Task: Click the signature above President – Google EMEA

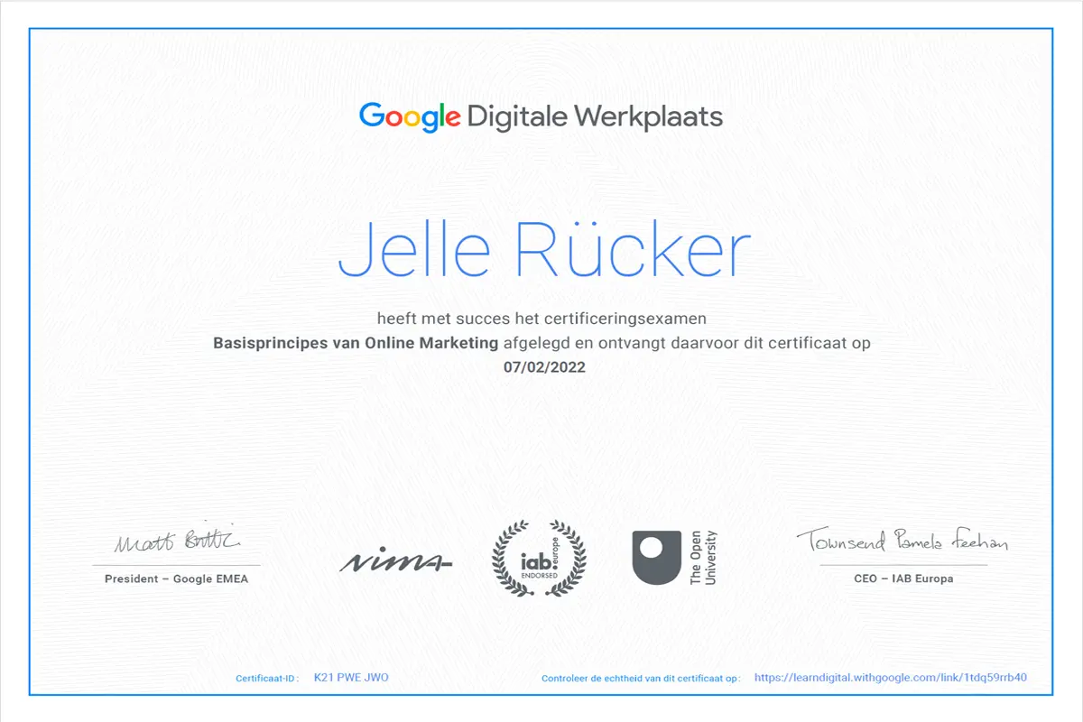Action: pos(176,539)
